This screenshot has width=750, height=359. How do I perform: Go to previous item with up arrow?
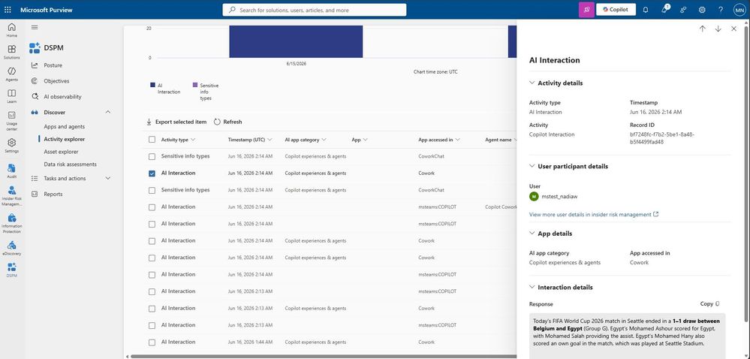tap(702, 29)
